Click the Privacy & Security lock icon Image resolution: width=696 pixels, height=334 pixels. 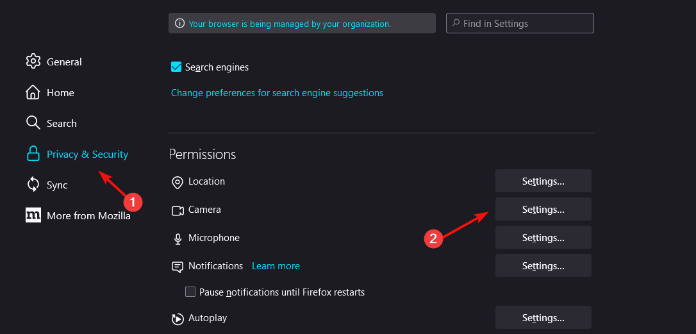pos(33,154)
